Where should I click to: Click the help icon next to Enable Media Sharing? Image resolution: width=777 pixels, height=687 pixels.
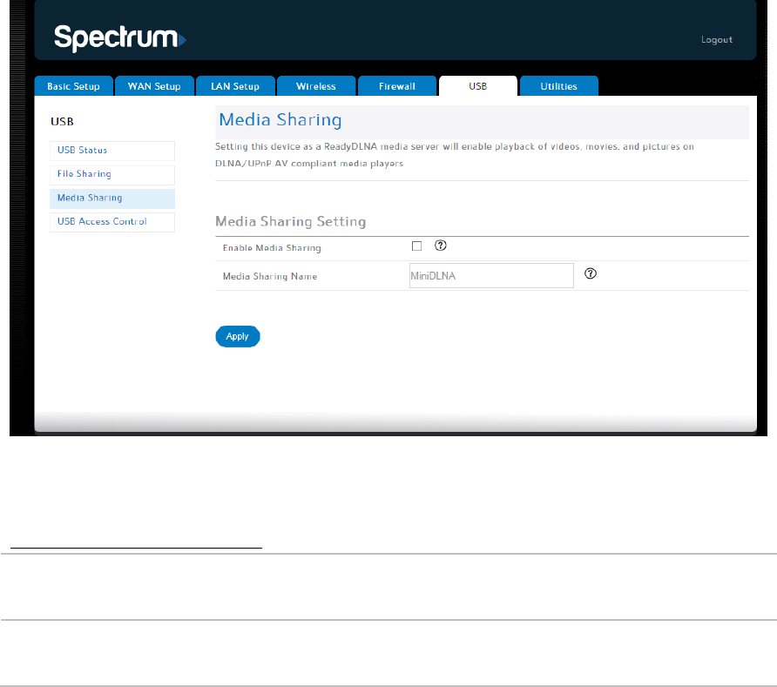coord(440,246)
